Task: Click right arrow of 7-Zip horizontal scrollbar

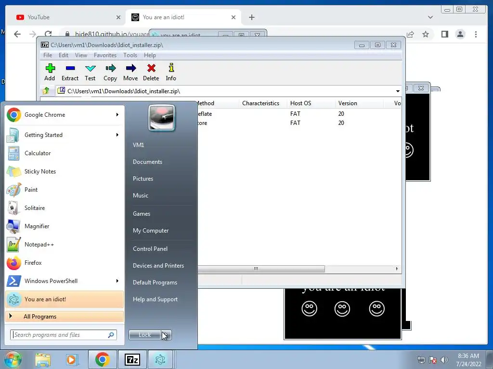Action: tap(397, 269)
